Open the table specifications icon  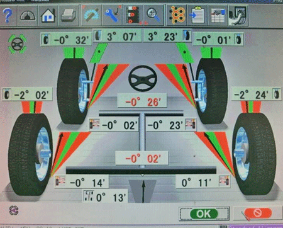pyautogui.click(x=218, y=16)
